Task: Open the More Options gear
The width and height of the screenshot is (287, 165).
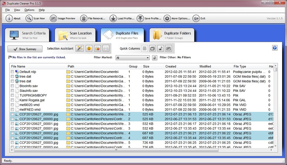Action: click(x=167, y=18)
